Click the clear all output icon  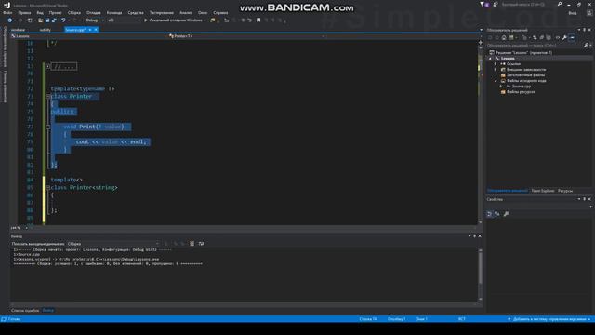click(192, 244)
